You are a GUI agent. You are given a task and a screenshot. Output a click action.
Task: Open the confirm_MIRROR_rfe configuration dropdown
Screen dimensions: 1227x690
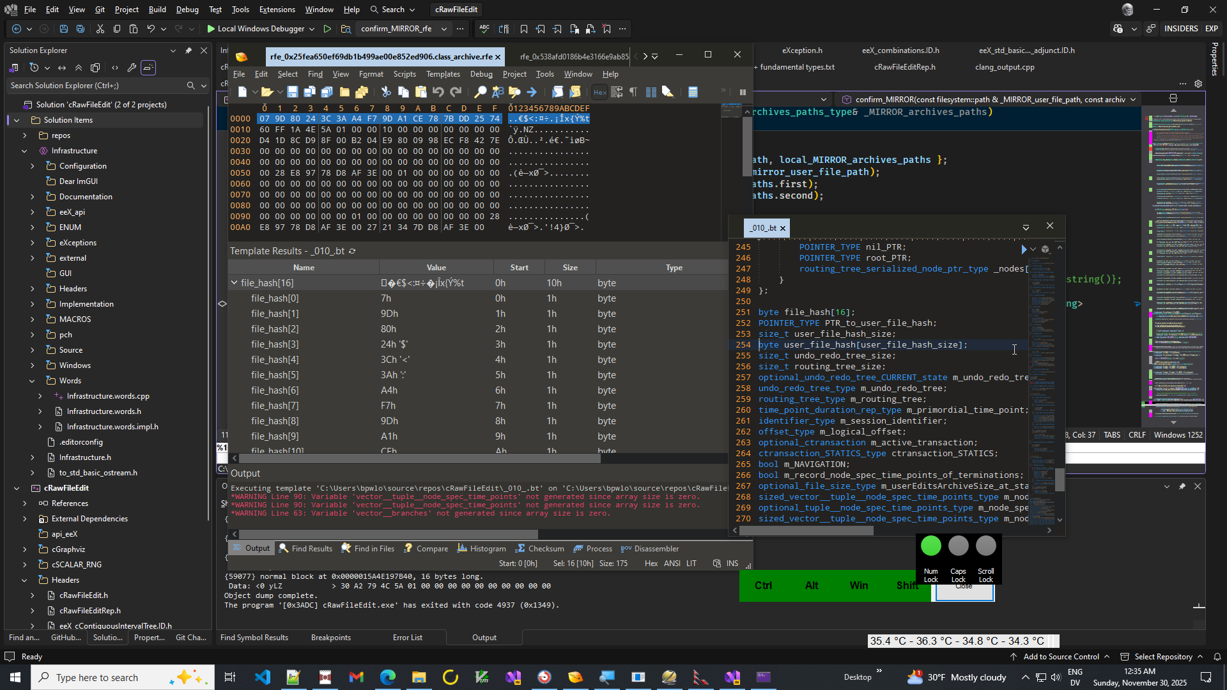point(444,29)
